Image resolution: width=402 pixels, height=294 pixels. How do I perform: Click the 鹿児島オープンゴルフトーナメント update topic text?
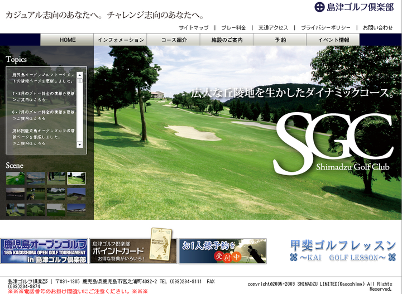click(44, 78)
